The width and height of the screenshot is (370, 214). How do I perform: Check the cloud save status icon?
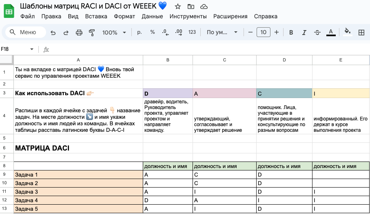204,7
